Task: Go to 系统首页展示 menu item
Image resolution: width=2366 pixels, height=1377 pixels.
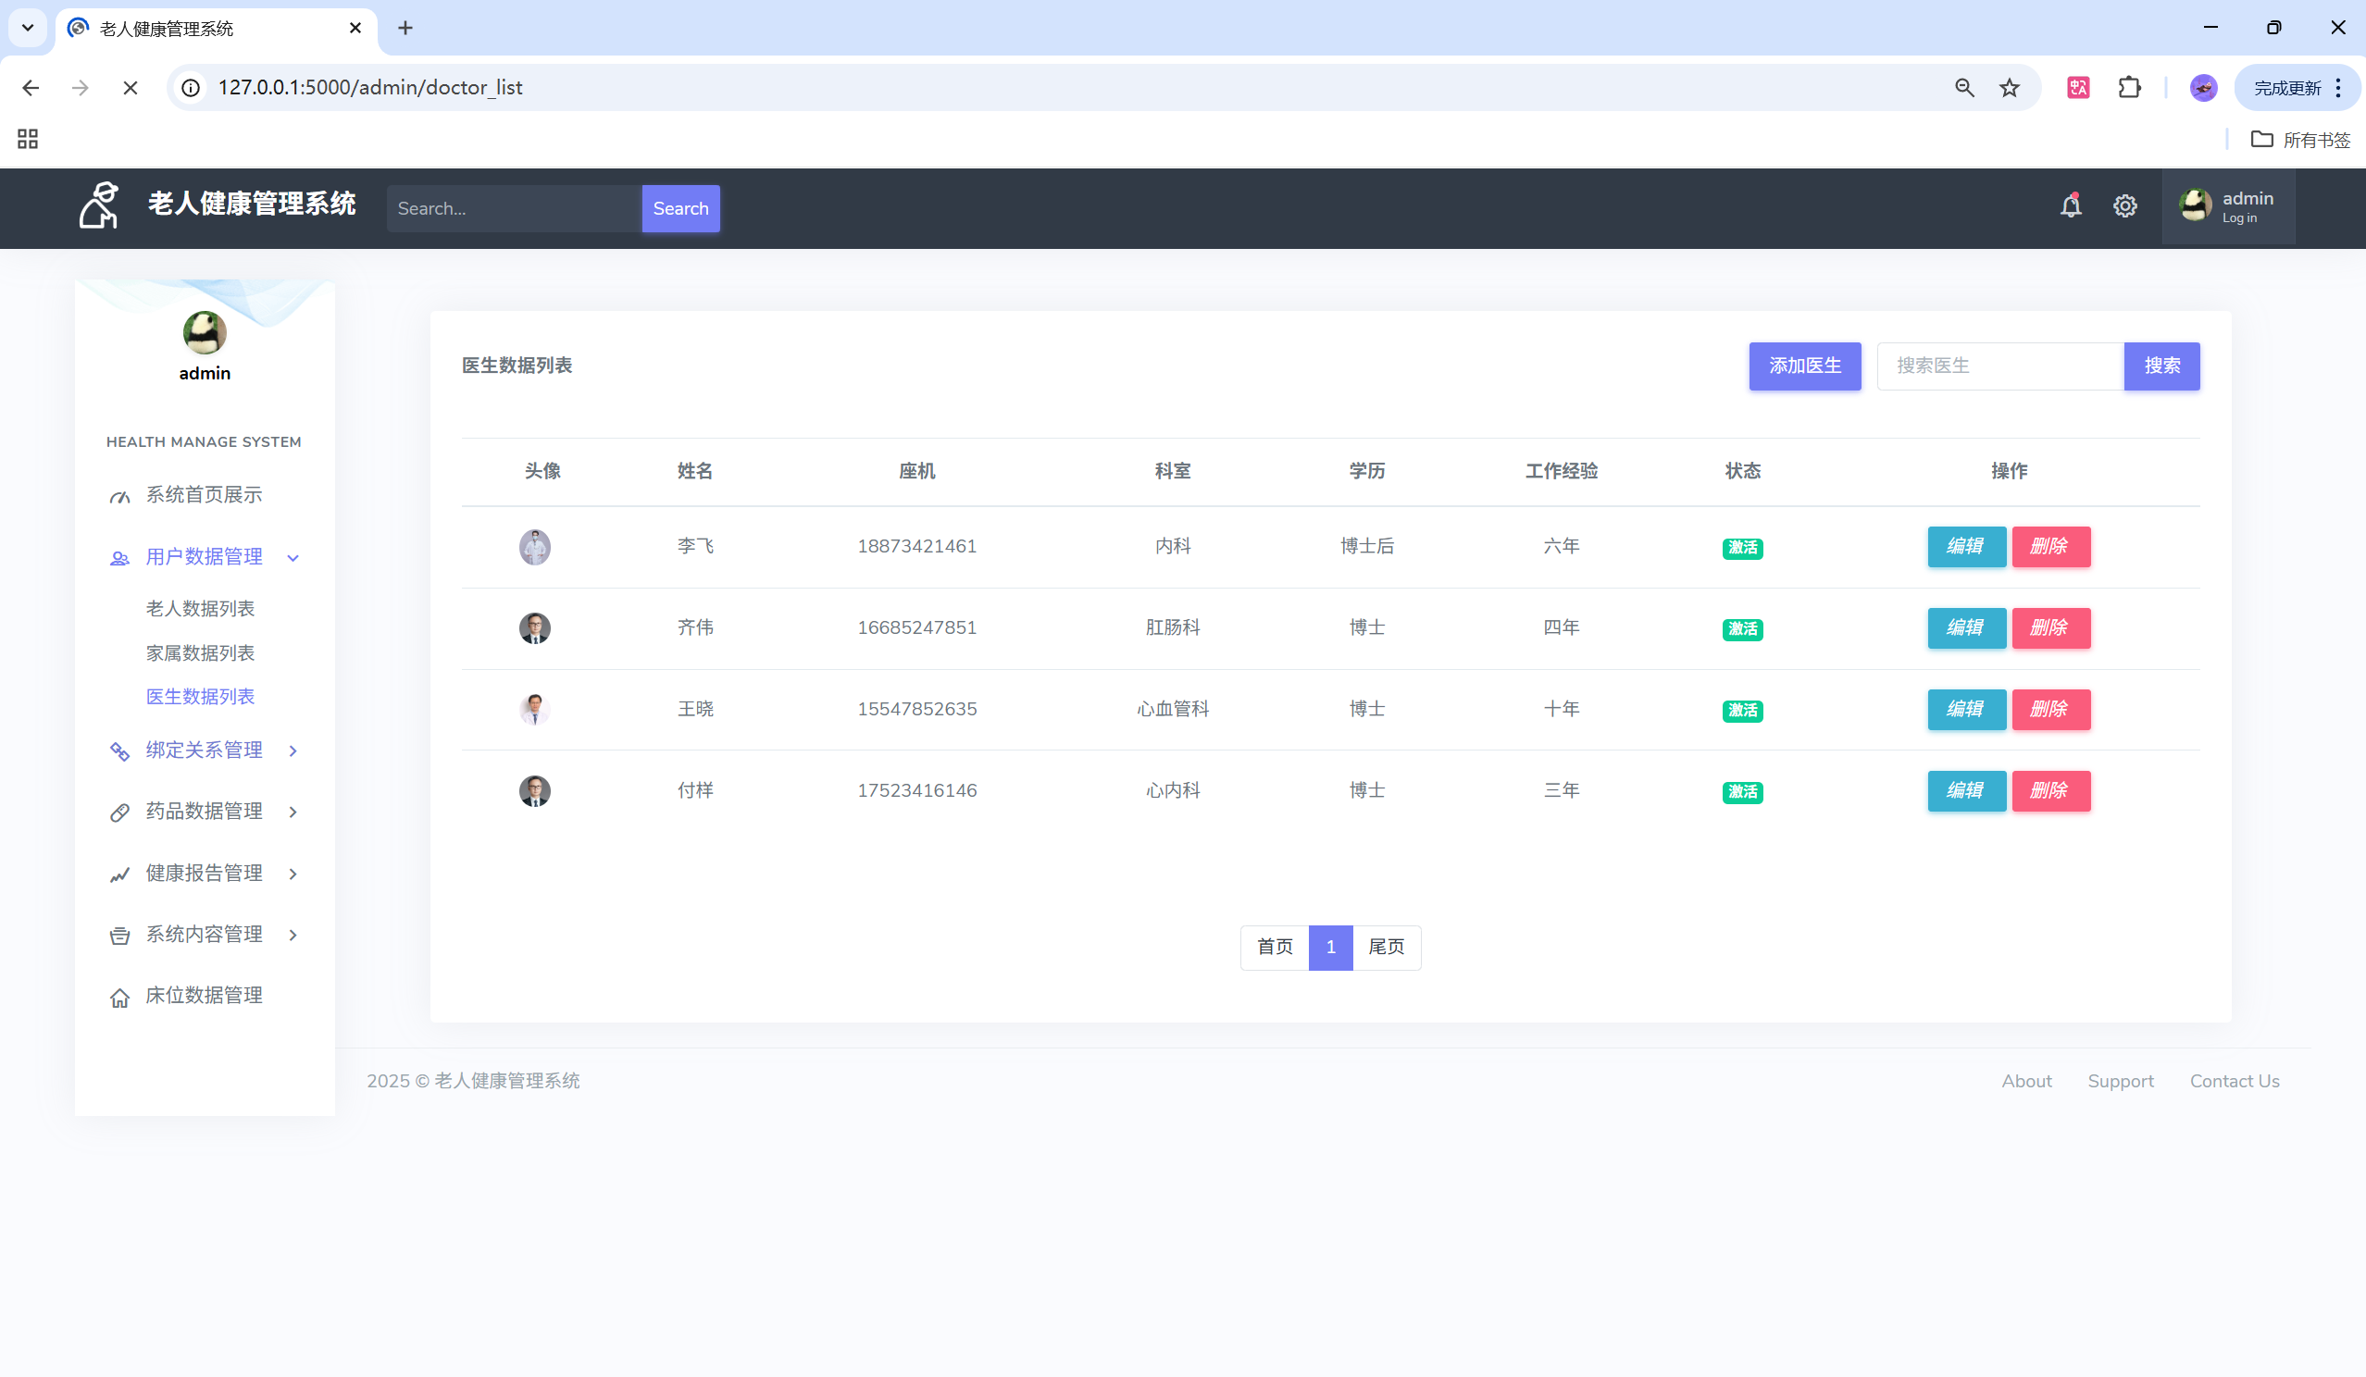Action: [204, 495]
